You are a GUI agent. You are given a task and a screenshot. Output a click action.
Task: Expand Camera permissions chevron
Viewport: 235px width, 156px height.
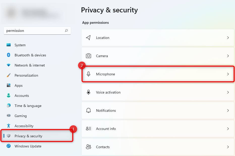pos(228,56)
